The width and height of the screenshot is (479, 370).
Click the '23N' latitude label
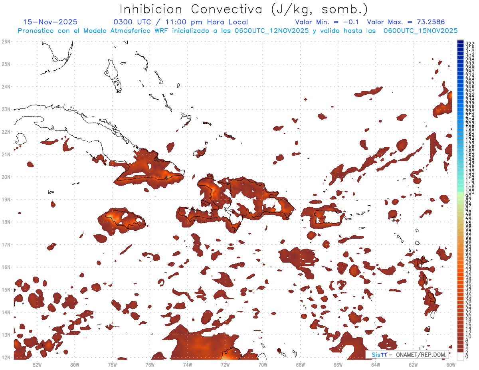(6, 109)
